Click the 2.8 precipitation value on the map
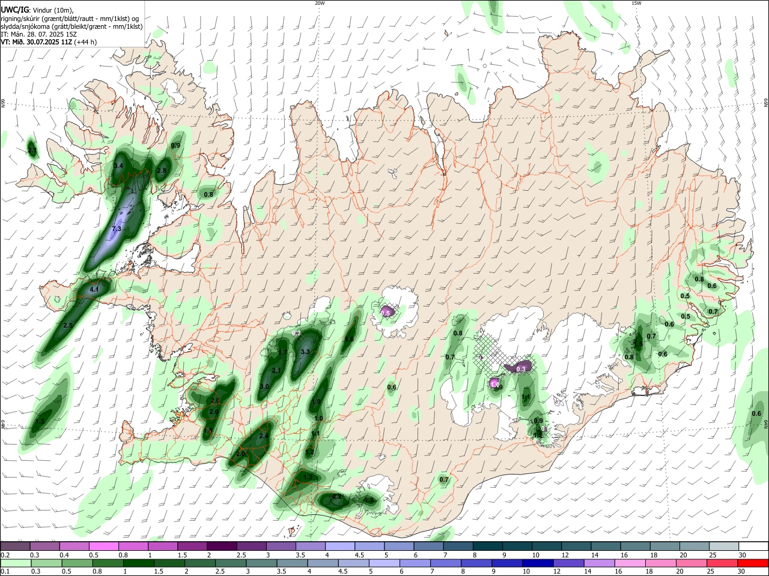Image resolution: width=769 pixels, height=576 pixels. point(161,170)
